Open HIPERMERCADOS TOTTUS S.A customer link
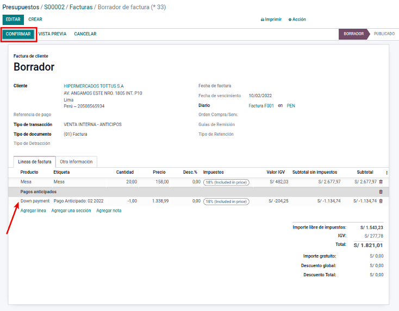The height and width of the screenshot is (311, 399). 93,86
